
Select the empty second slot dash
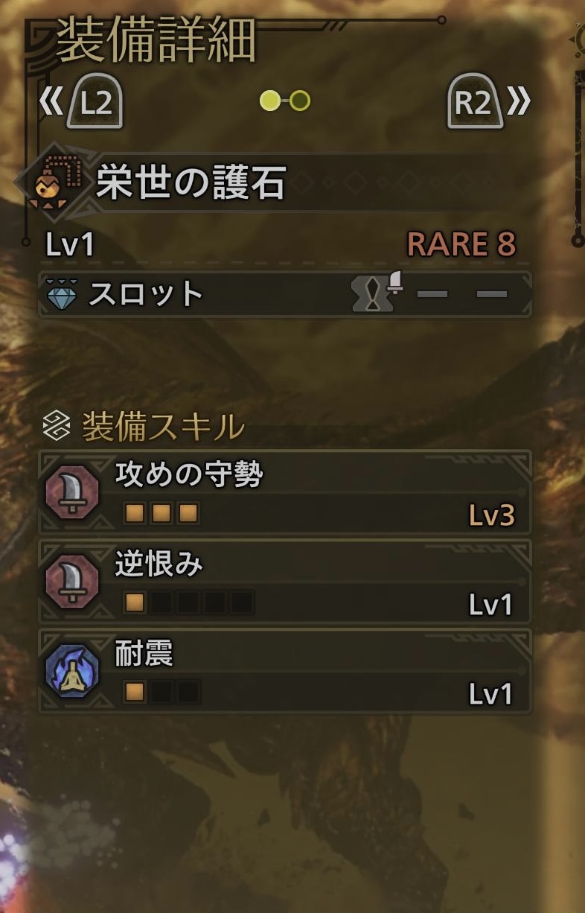click(432, 294)
